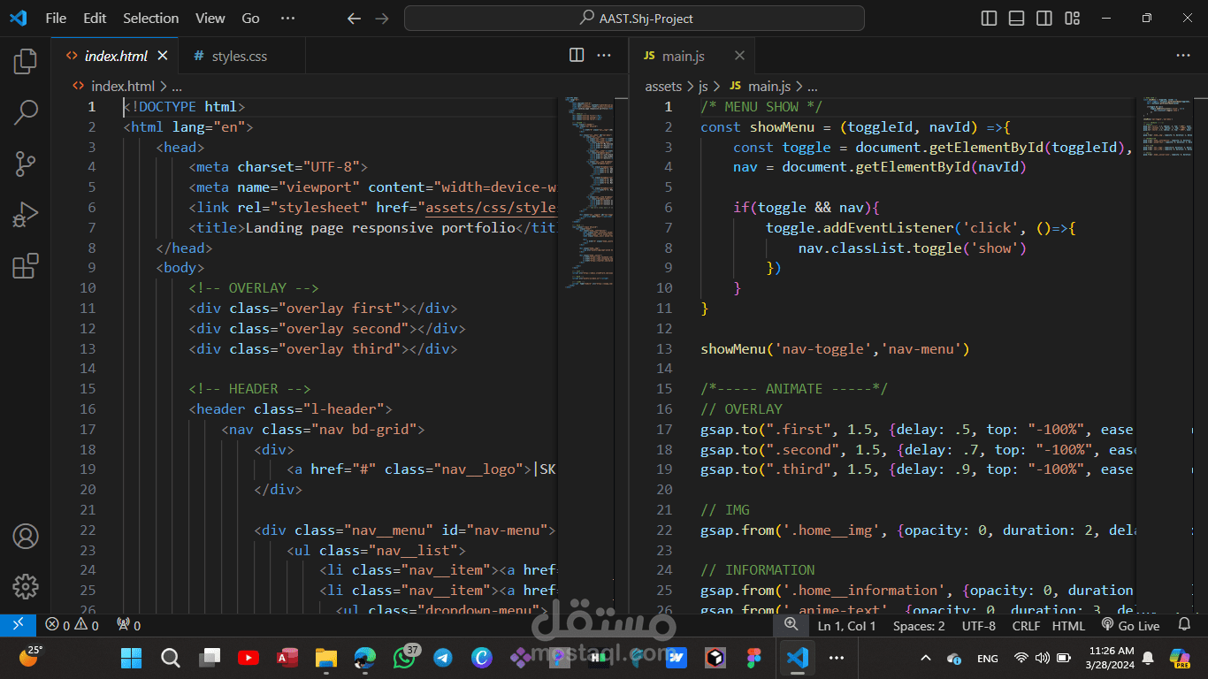Open the assets breadcrumb dropdown
Image resolution: width=1208 pixels, height=679 pixels.
pos(662,86)
